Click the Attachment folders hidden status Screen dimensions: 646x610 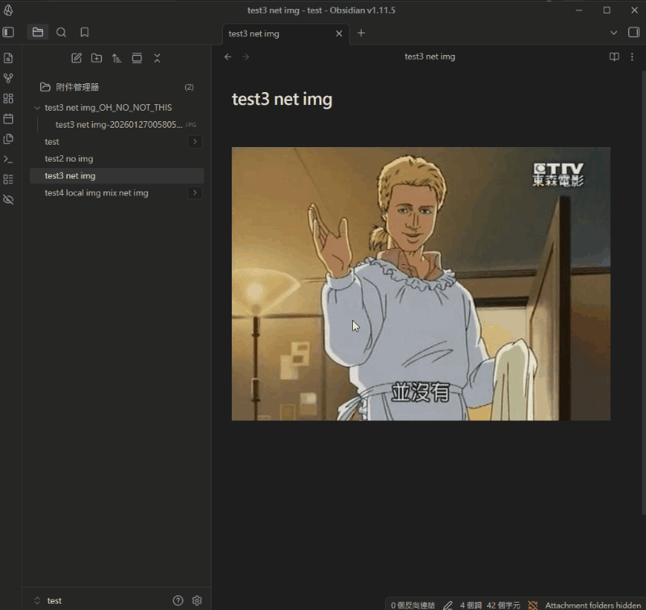pyautogui.click(x=593, y=605)
